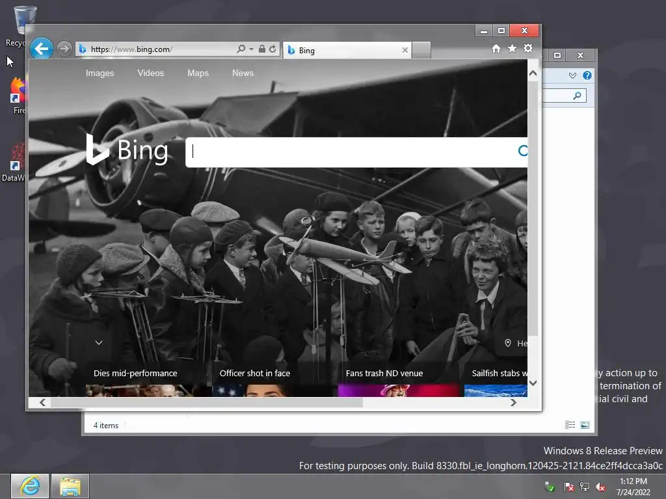
Task: Open 'Officer shot in face' story
Action: pos(255,374)
